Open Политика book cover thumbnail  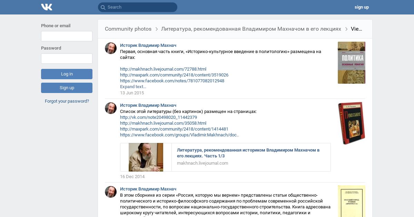pos(351,63)
